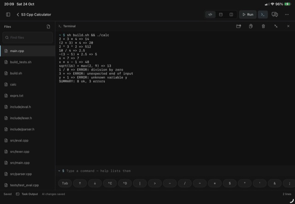Screen dimensions: 295x204
Task: Go back from S3 Cpp Calculator
Action: (x=18, y=14)
